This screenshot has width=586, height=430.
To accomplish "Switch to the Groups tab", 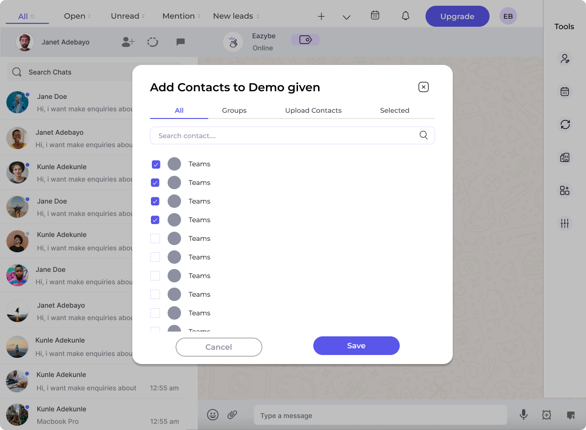I will 234,110.
